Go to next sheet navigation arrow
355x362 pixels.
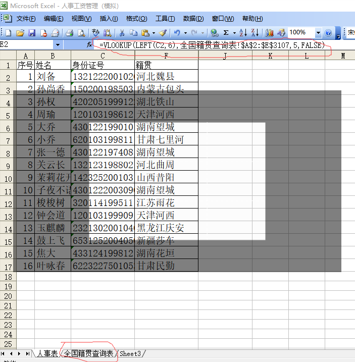point(19,353)
